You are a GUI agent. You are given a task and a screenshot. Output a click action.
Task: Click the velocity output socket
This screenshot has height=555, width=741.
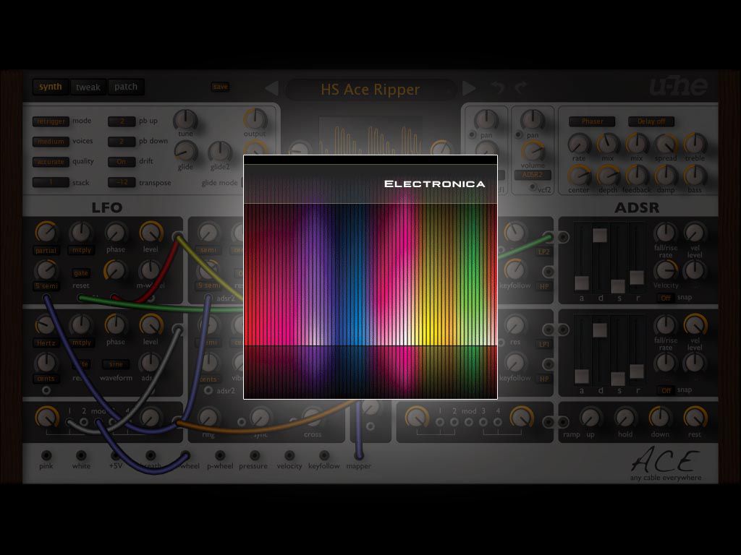[x=289, y=455]
